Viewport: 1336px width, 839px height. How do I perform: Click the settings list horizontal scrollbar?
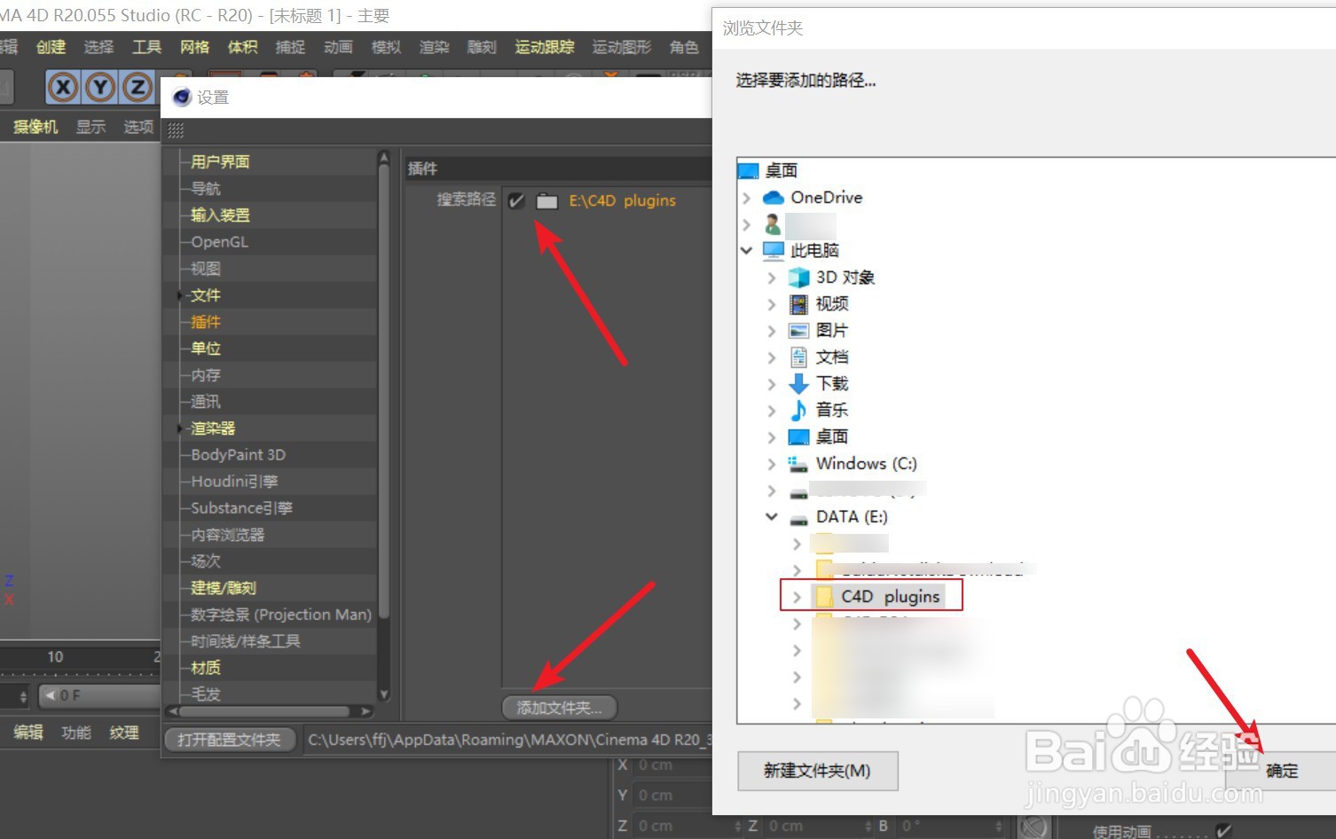[x=263, y=711]
